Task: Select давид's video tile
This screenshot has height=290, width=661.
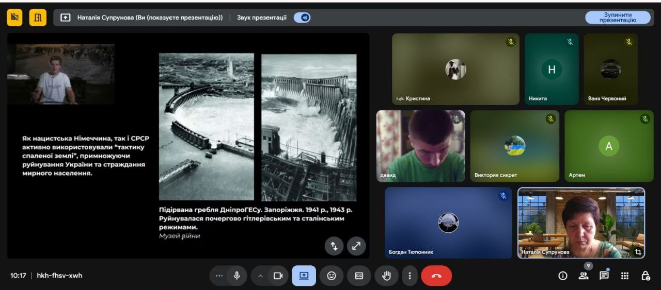Action: coord(420,146)
